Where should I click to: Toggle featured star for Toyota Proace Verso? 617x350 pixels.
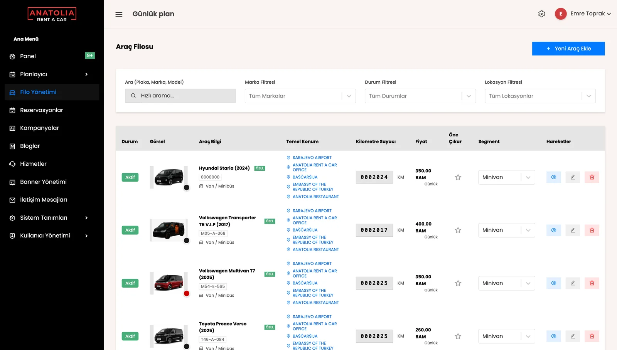coord(458,336)
